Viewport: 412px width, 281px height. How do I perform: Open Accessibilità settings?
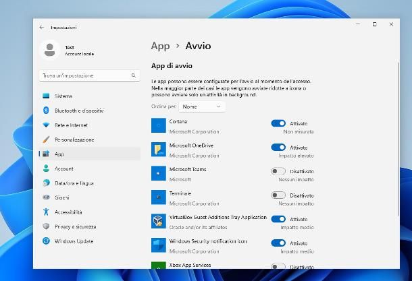pos(90,212)
